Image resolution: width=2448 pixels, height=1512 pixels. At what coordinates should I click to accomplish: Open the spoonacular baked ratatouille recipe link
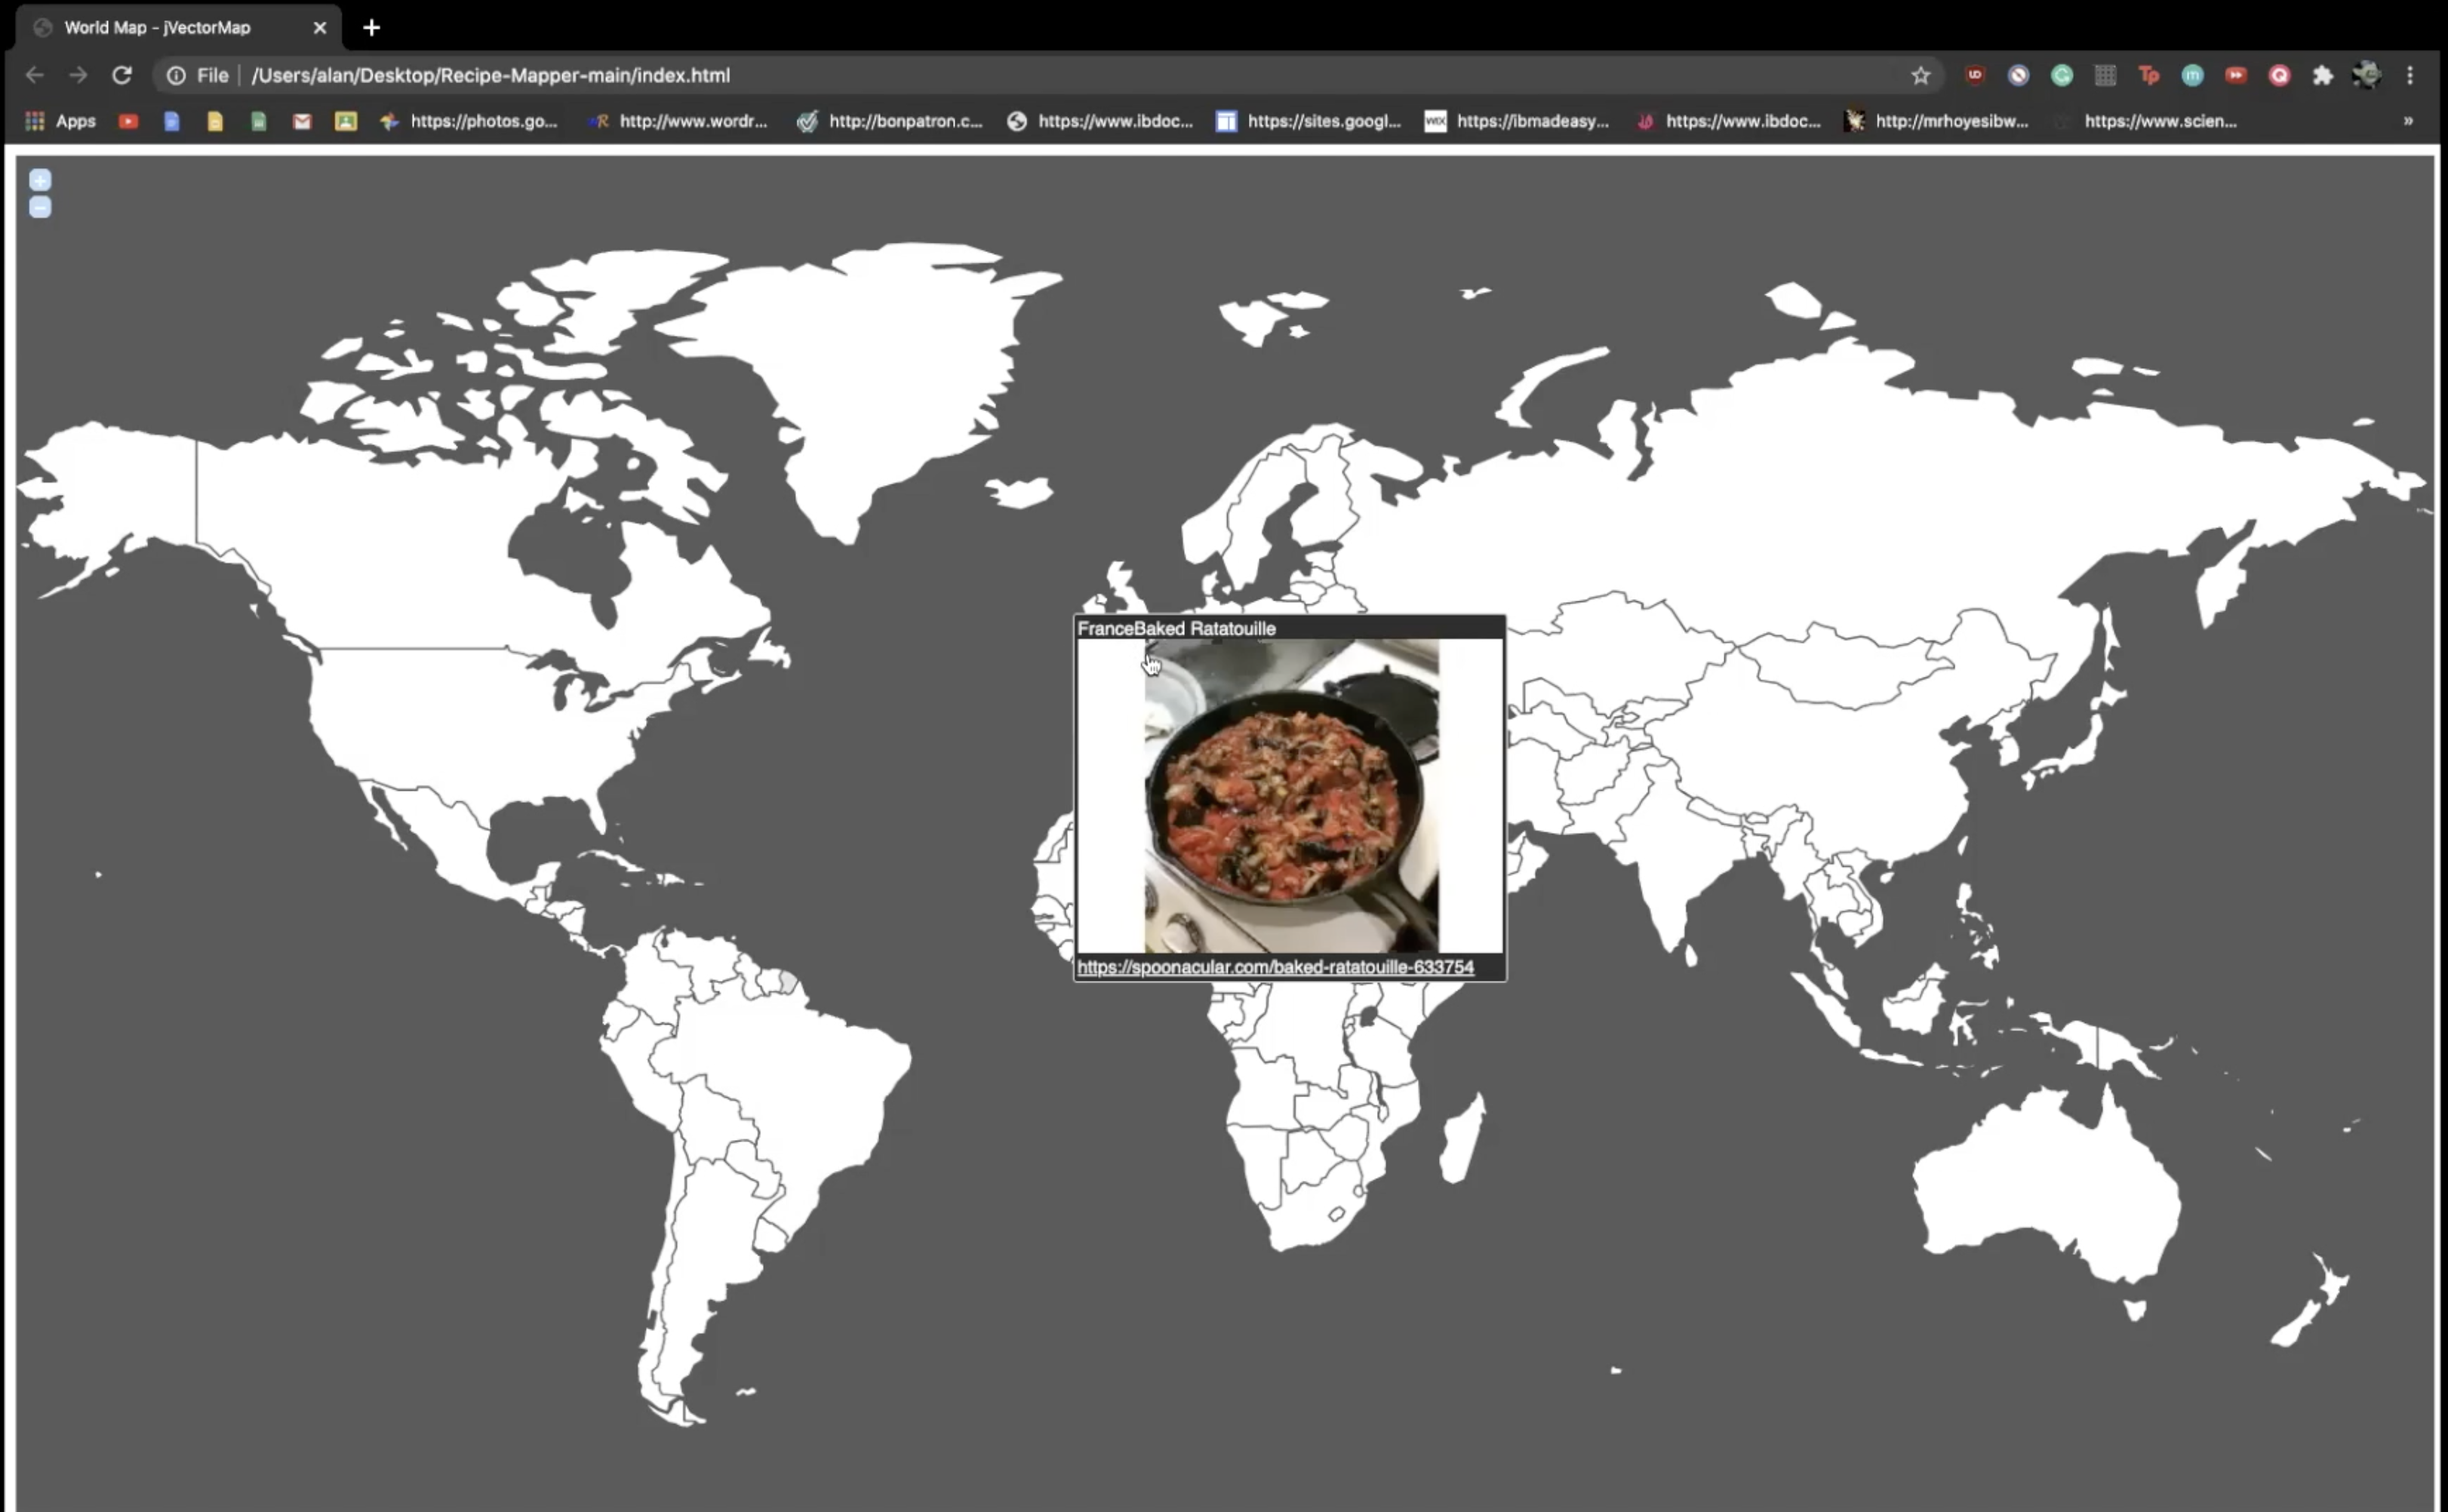[1276, 967]
